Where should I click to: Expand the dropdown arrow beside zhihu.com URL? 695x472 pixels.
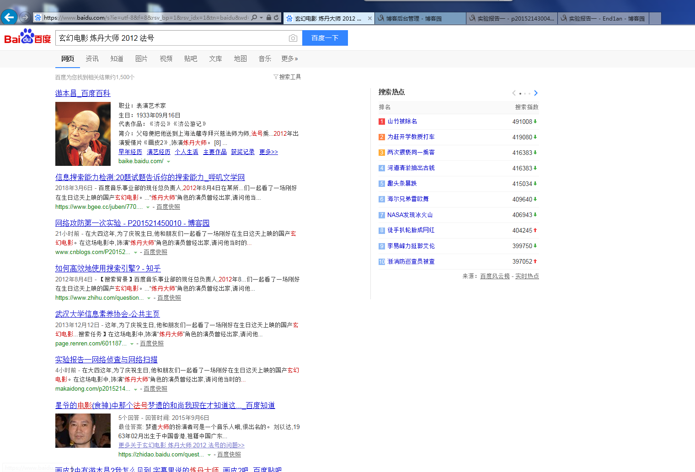149,298
